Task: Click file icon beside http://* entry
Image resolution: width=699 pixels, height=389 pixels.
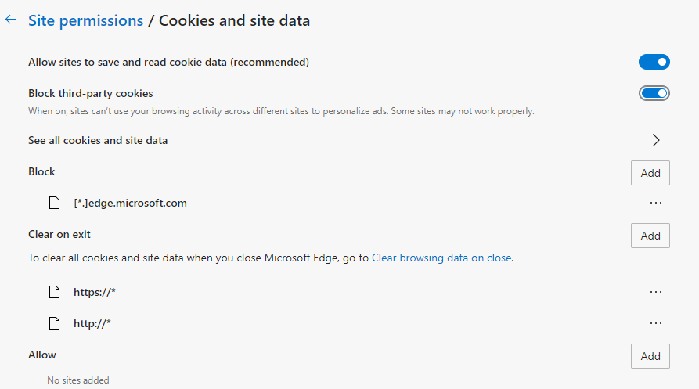Action: click(54, 322)
